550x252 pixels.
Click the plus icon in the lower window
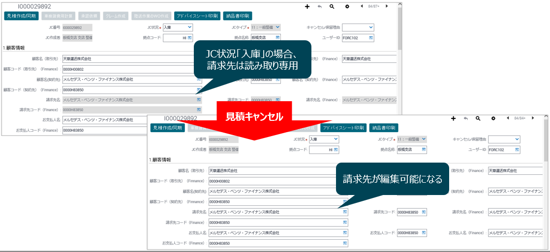tap(453, 118)
